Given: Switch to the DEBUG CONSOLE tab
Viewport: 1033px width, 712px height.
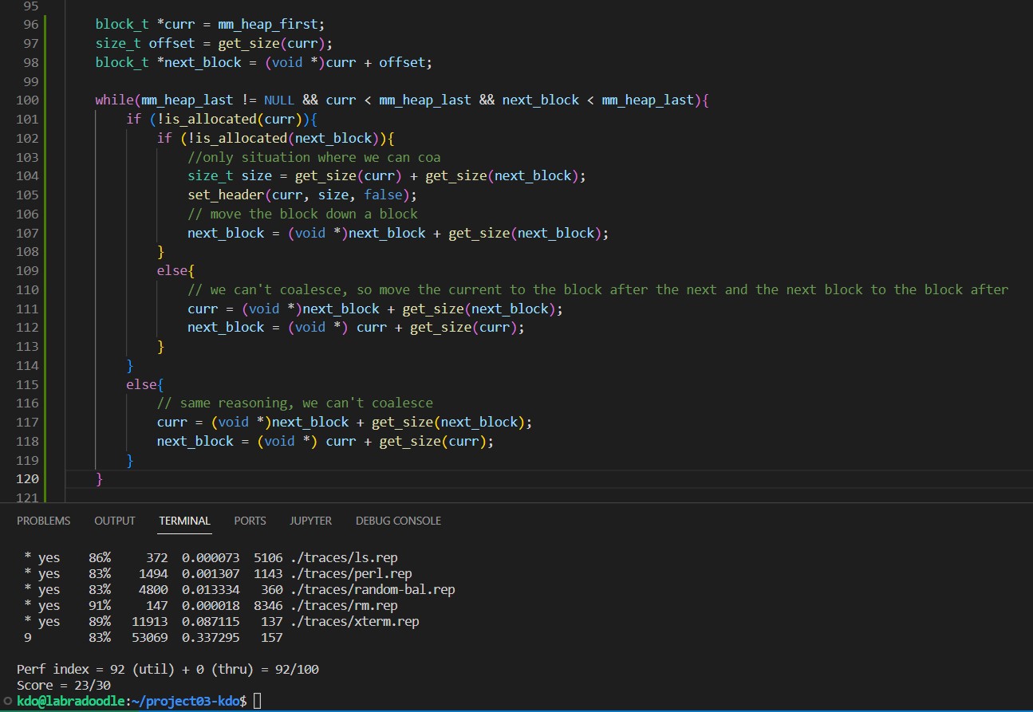Looking at the screenshot, I should 398,521.
